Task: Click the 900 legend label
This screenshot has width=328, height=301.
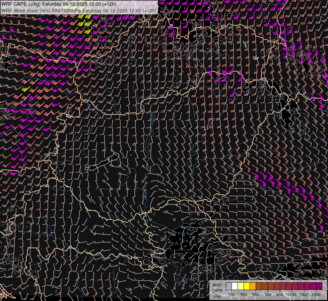Action: click(280, 295)
